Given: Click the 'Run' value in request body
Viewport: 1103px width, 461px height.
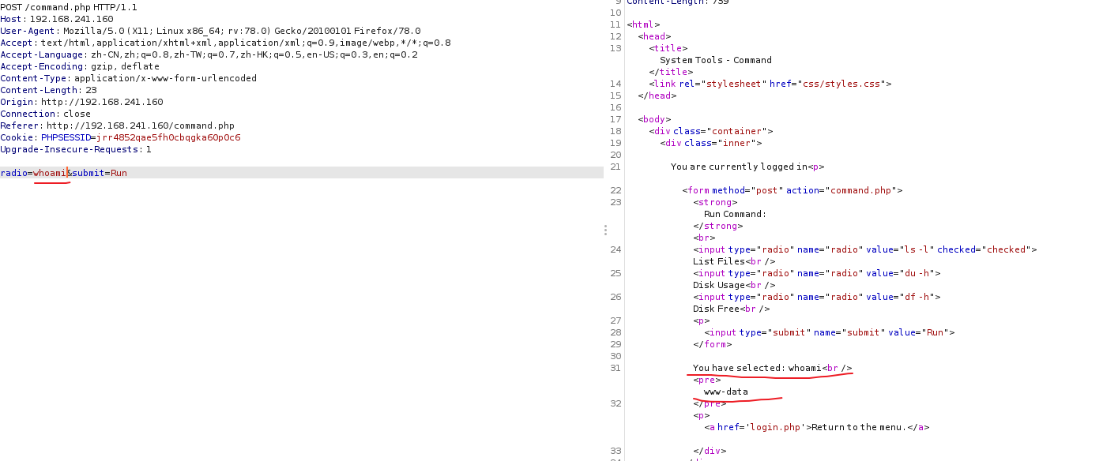Looking at the screenshot, I should pos(119,173).
